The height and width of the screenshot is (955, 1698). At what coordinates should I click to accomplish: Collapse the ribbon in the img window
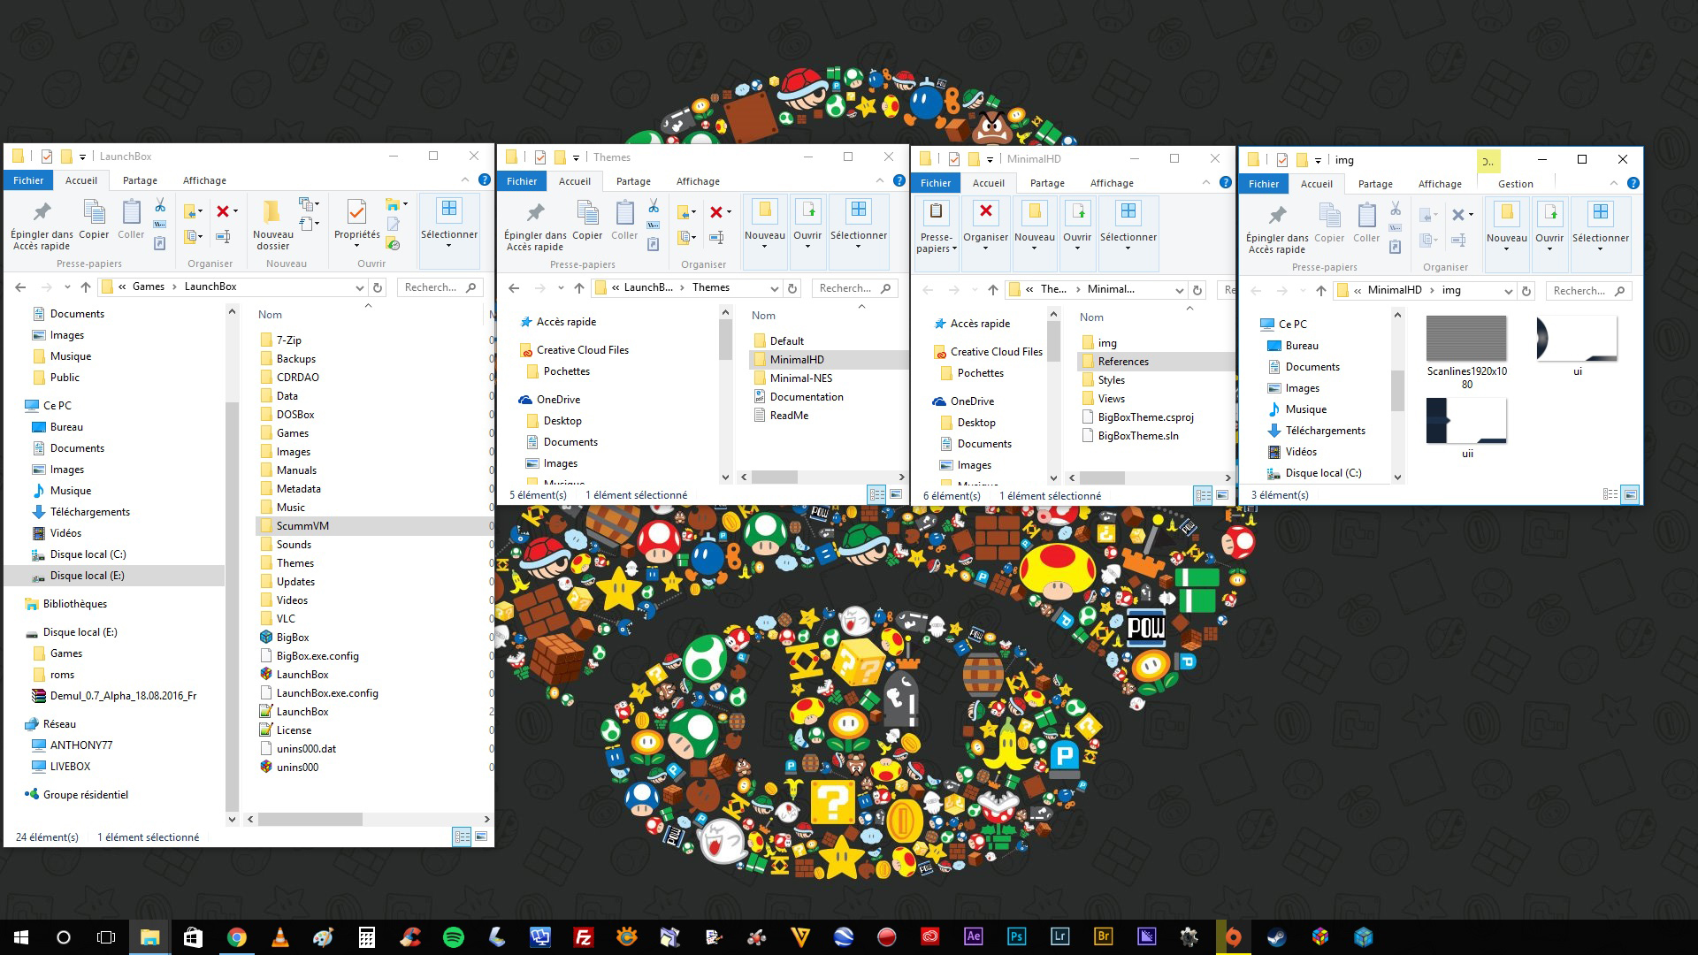(1614, 183)
